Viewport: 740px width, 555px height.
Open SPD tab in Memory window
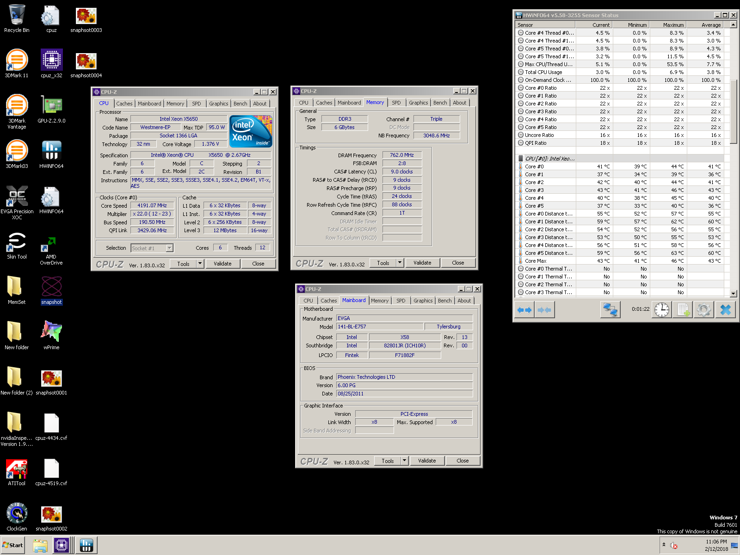pyautogui.click(x=396, y=103)
